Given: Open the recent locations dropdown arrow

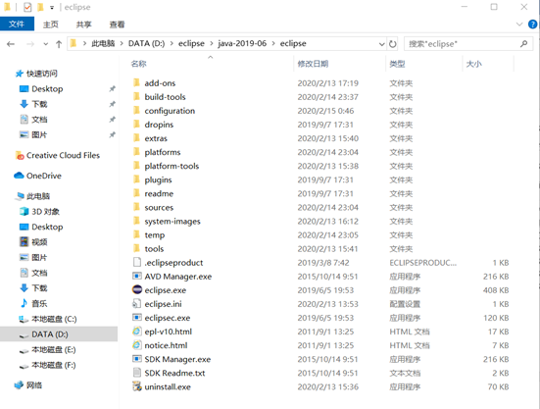Looking at the screenshot, I should [46, 44].
